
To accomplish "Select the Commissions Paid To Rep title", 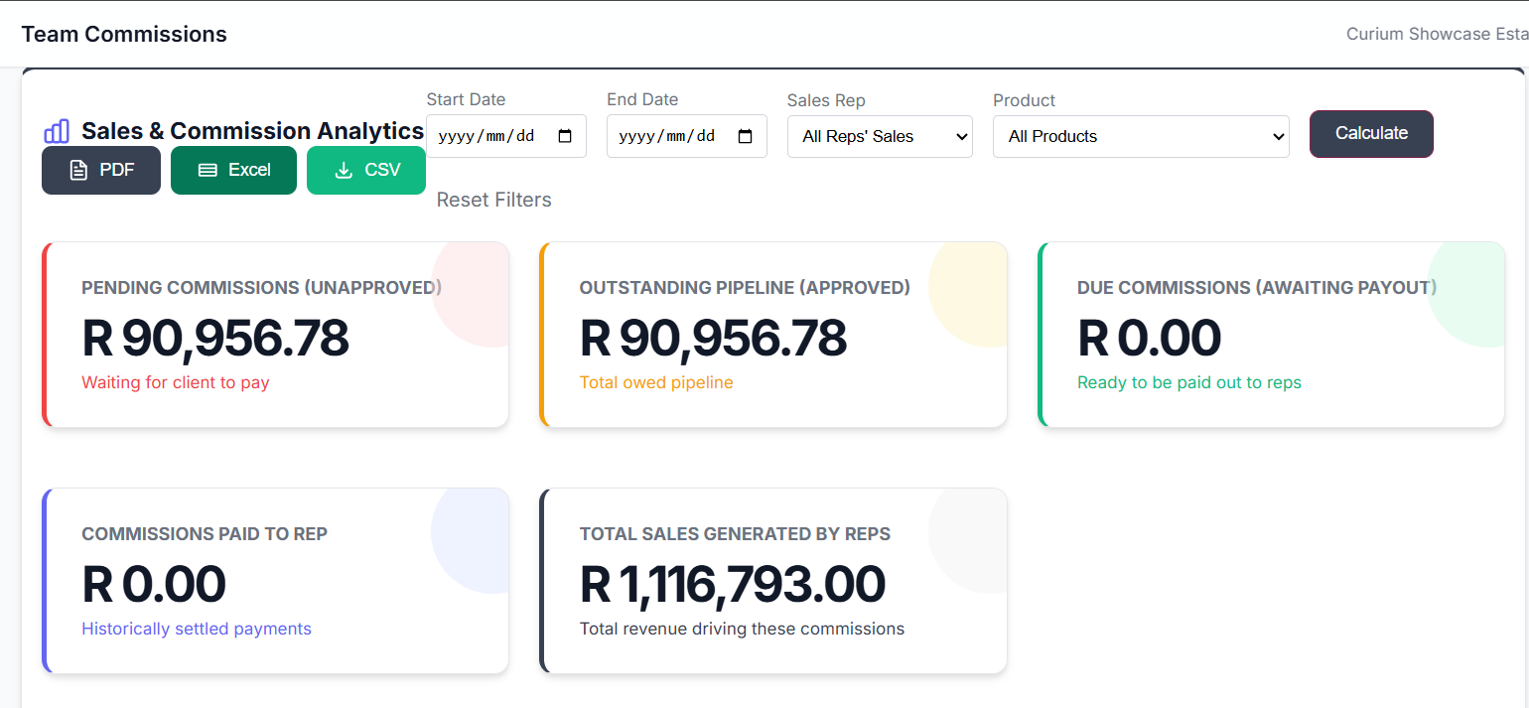I will point(205,534).
